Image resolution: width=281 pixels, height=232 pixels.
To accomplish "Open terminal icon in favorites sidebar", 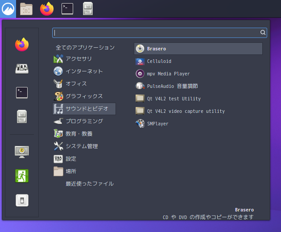I will pyautogui.click(x=22, y=93).
